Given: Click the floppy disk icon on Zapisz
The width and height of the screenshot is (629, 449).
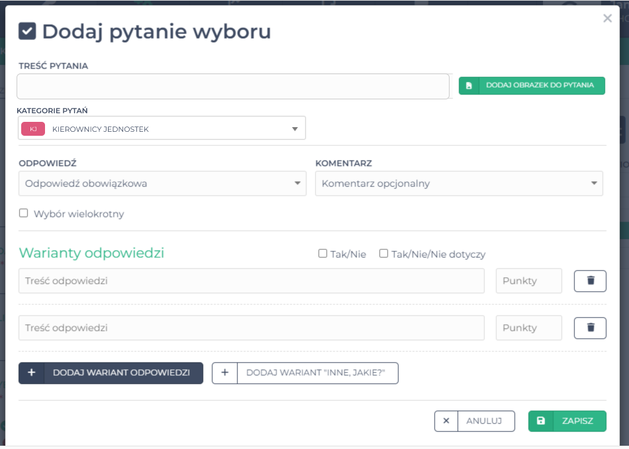Looking at the screenshot, I should [x=541, y=421].
